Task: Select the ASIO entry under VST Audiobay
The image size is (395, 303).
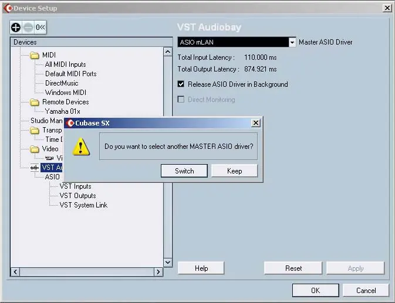Action: coord(52,177)
